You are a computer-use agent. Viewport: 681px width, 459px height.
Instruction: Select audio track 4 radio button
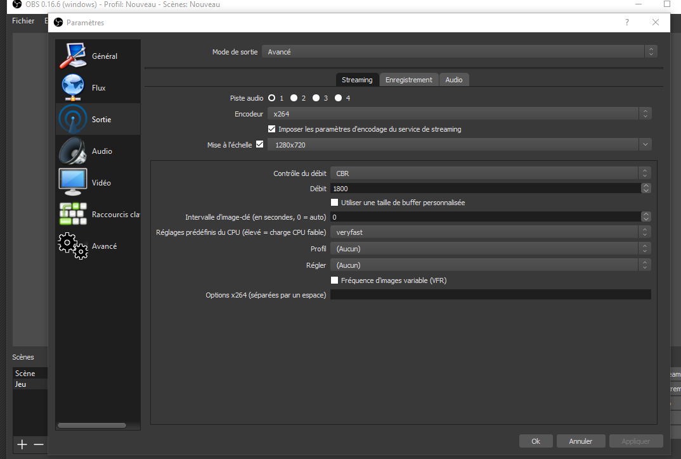339,98
